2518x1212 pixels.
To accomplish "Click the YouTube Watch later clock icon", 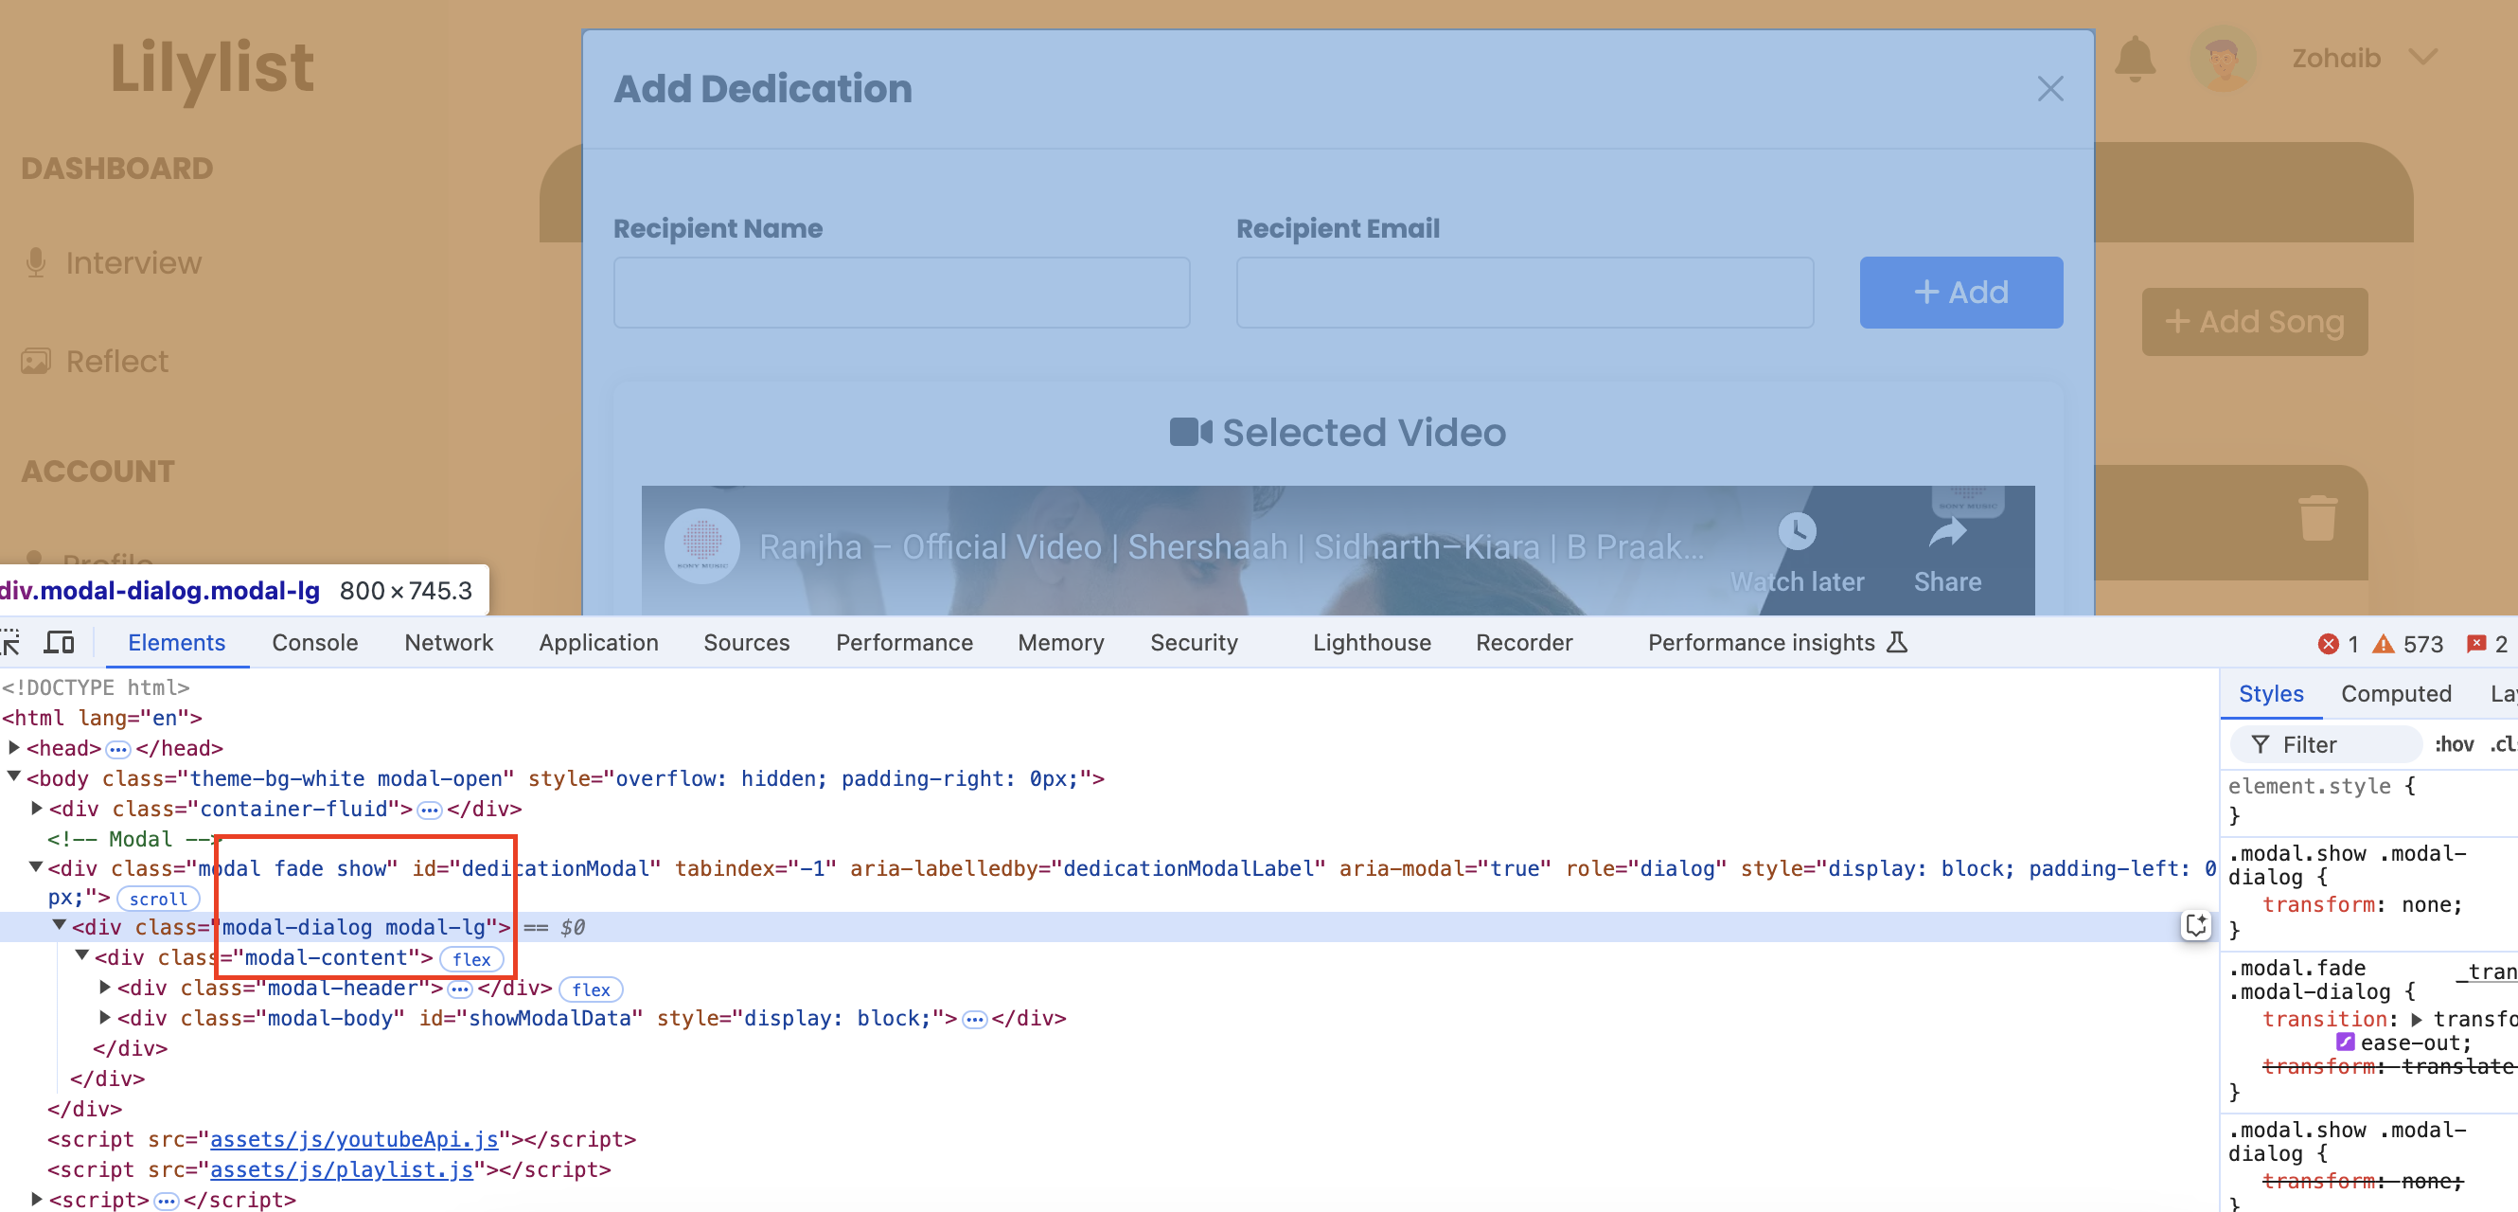I will [1797, 533].
